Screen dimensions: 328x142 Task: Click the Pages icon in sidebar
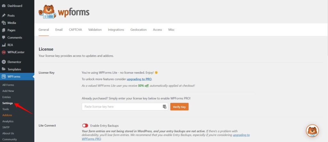pos(4,30)
